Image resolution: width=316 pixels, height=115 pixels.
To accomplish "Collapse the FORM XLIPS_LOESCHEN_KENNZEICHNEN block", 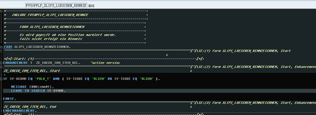I will tap(1, 47).
